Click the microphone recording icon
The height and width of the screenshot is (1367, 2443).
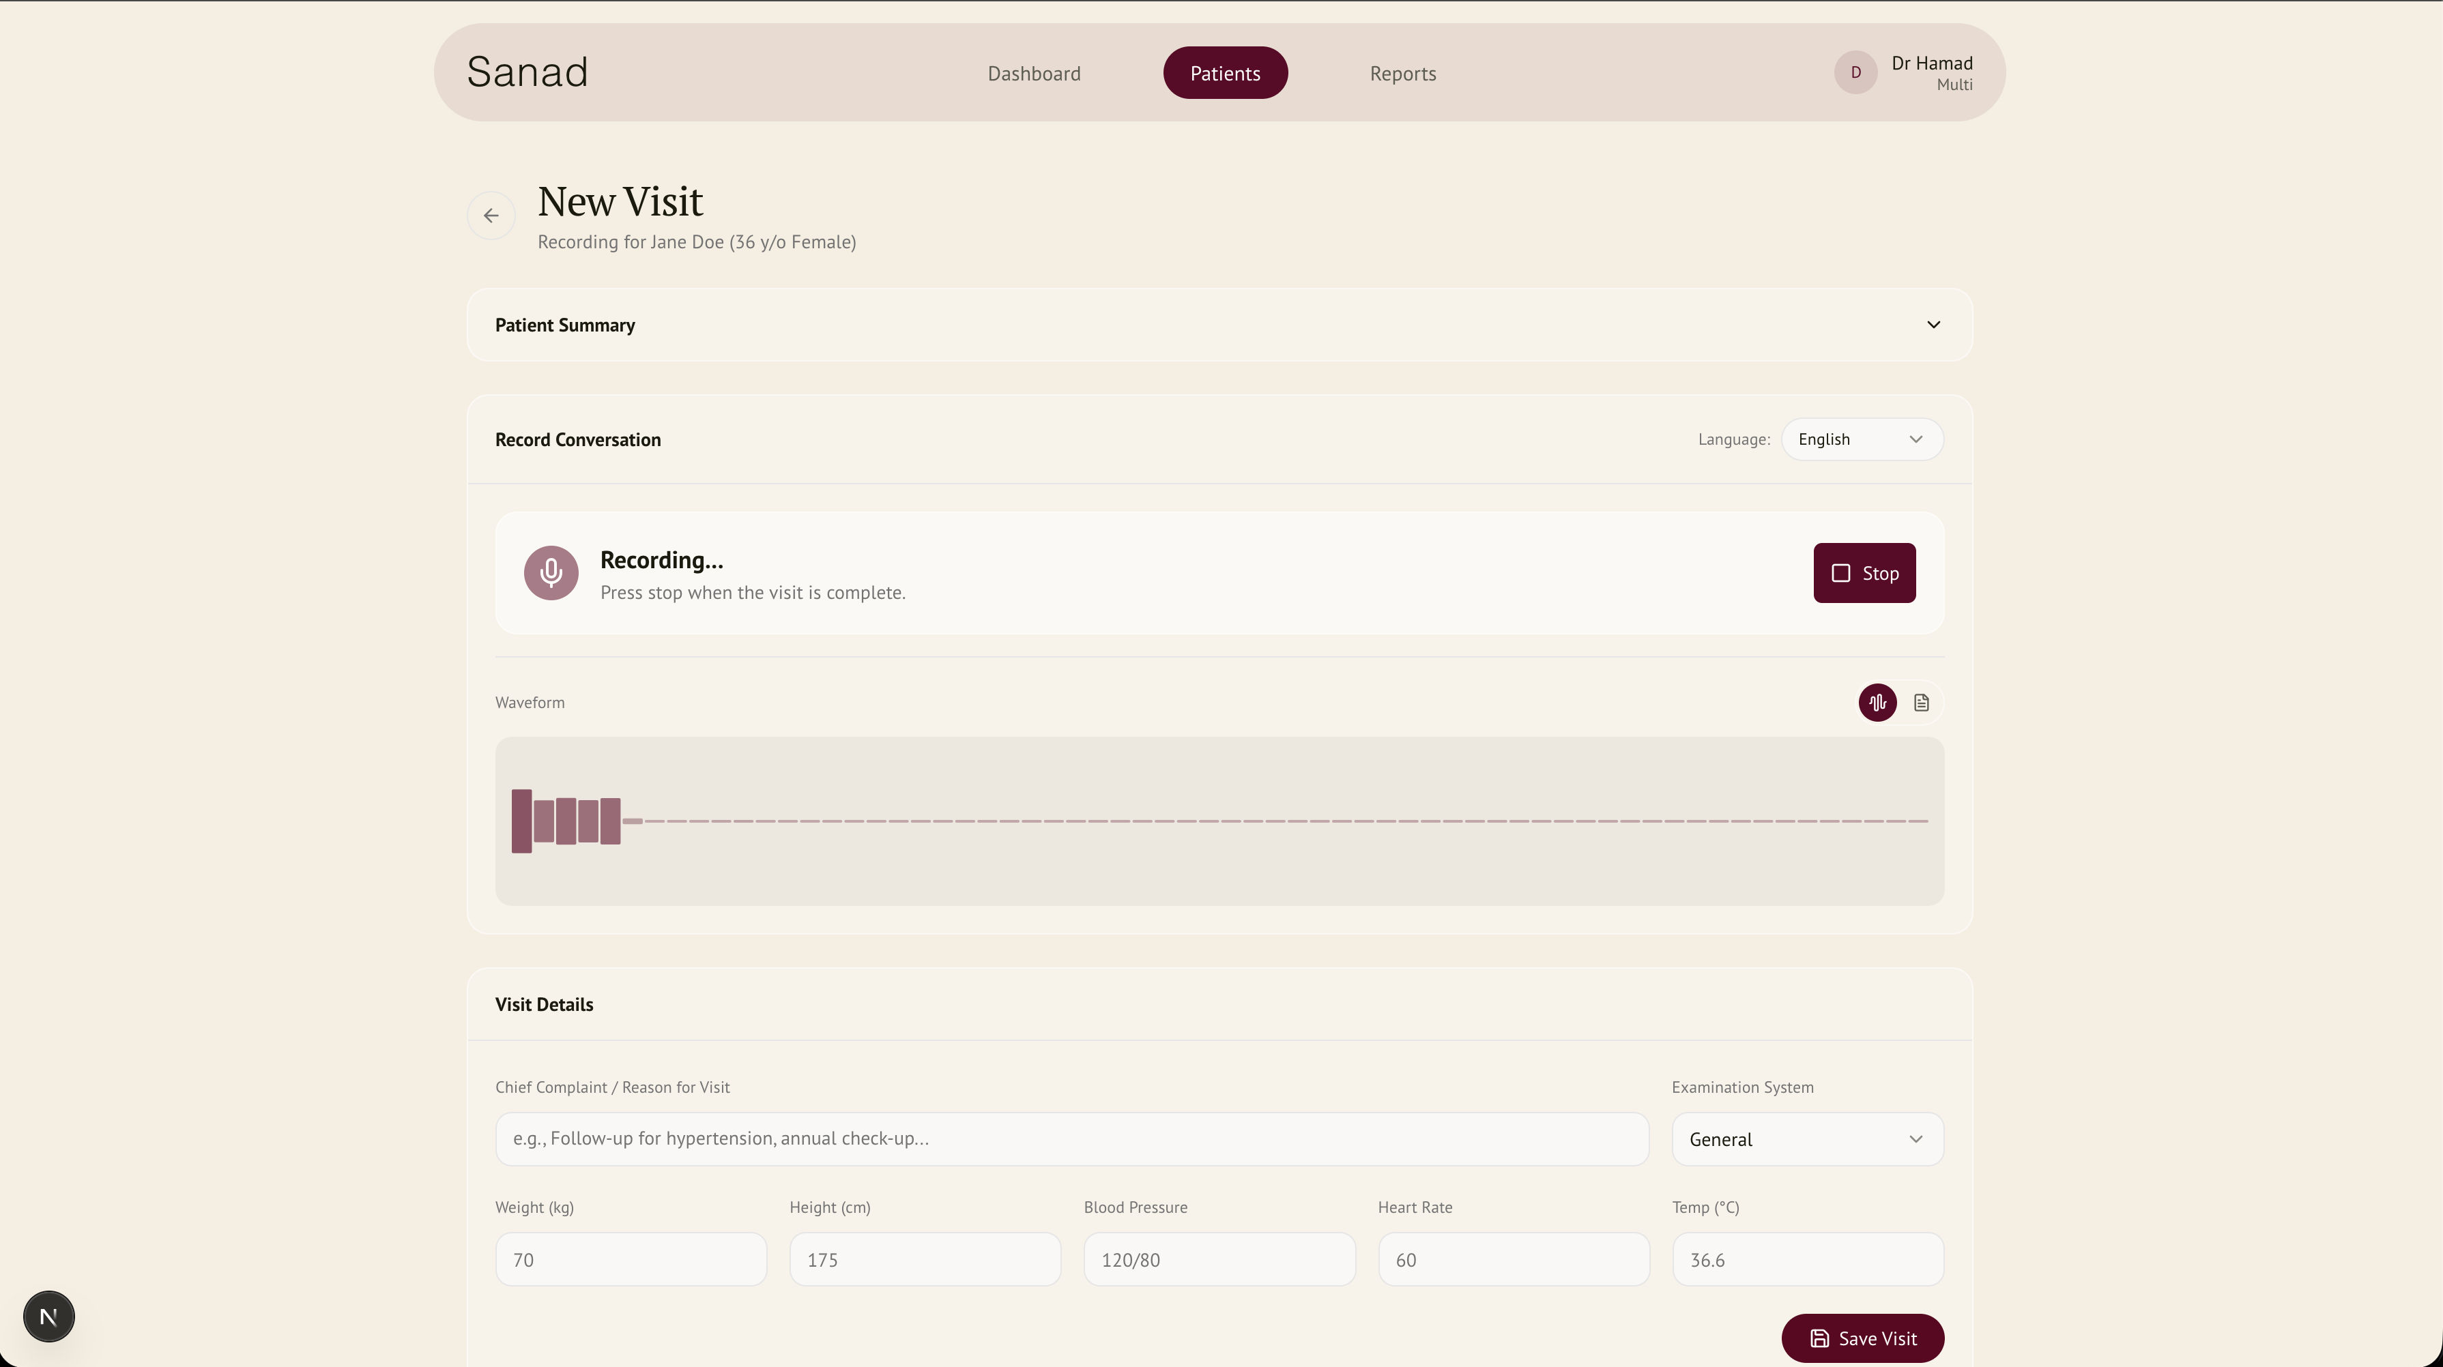coord(551,572)
